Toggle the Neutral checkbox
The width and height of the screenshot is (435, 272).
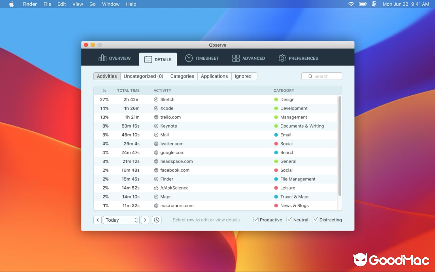[289, 220]
